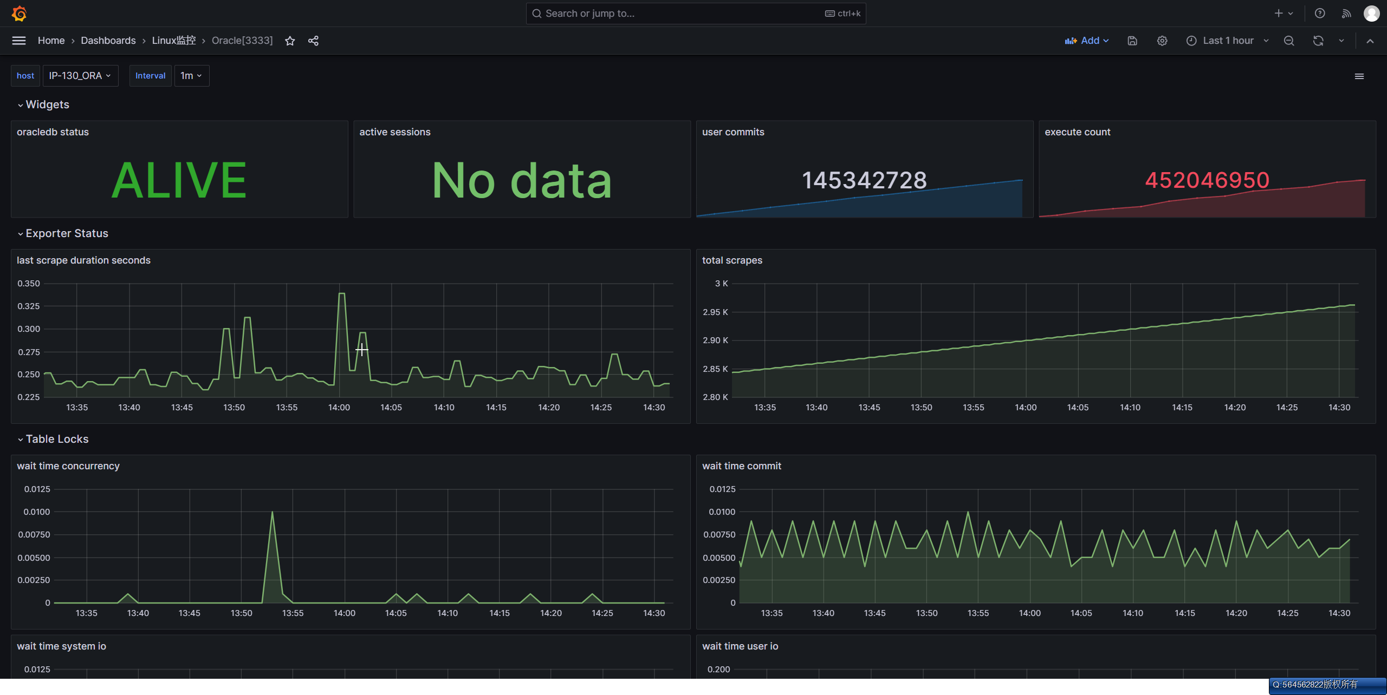Save the dashboard with disk icon
Image resolution: width=1387 pixels, height=695 pixels.
pos(1132,41)
